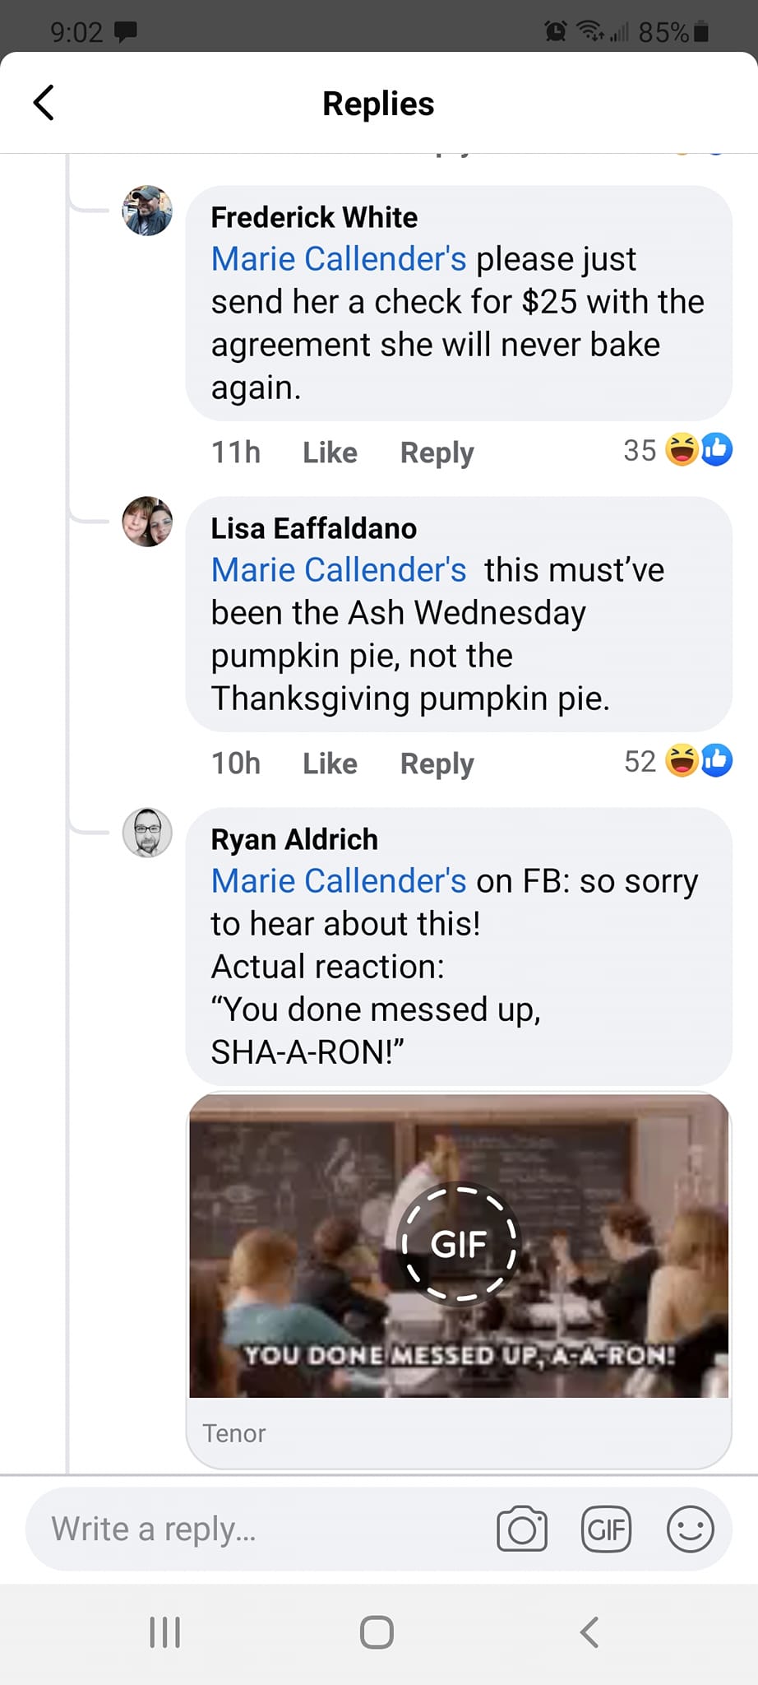
Task: Open Frederick White's profile picture
Action: (x=147, y=211)
